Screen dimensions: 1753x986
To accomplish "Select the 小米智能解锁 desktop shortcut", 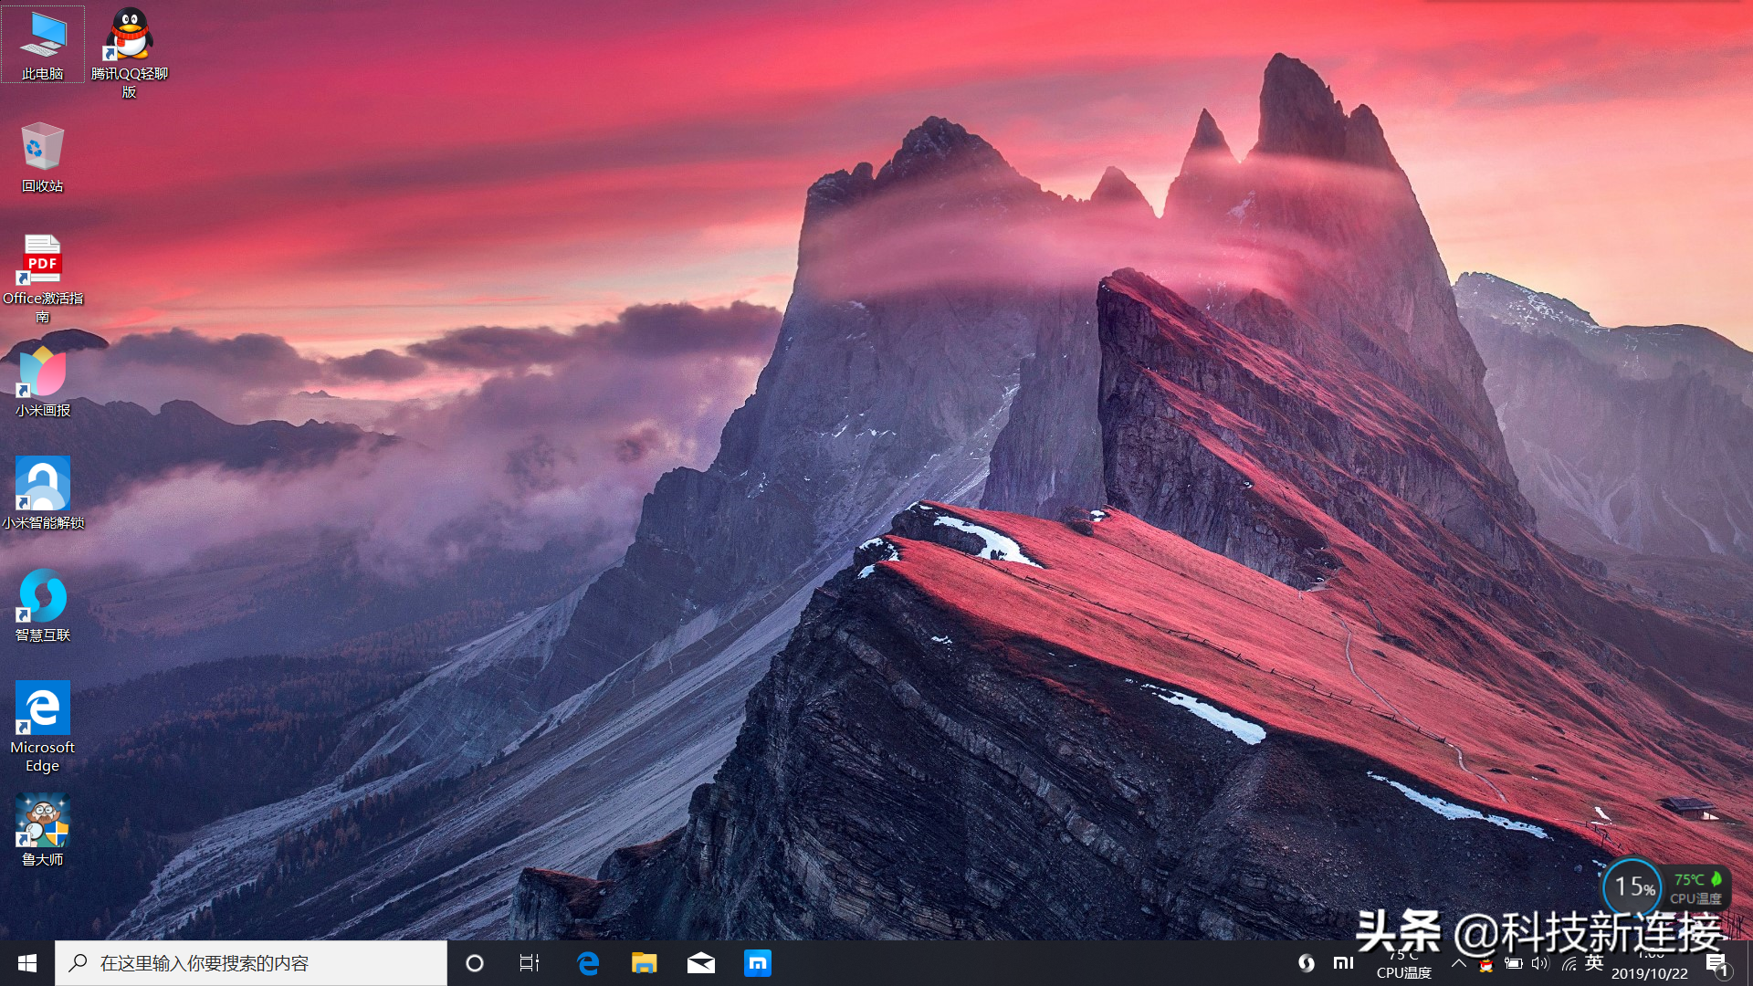I will coord(43,494).
